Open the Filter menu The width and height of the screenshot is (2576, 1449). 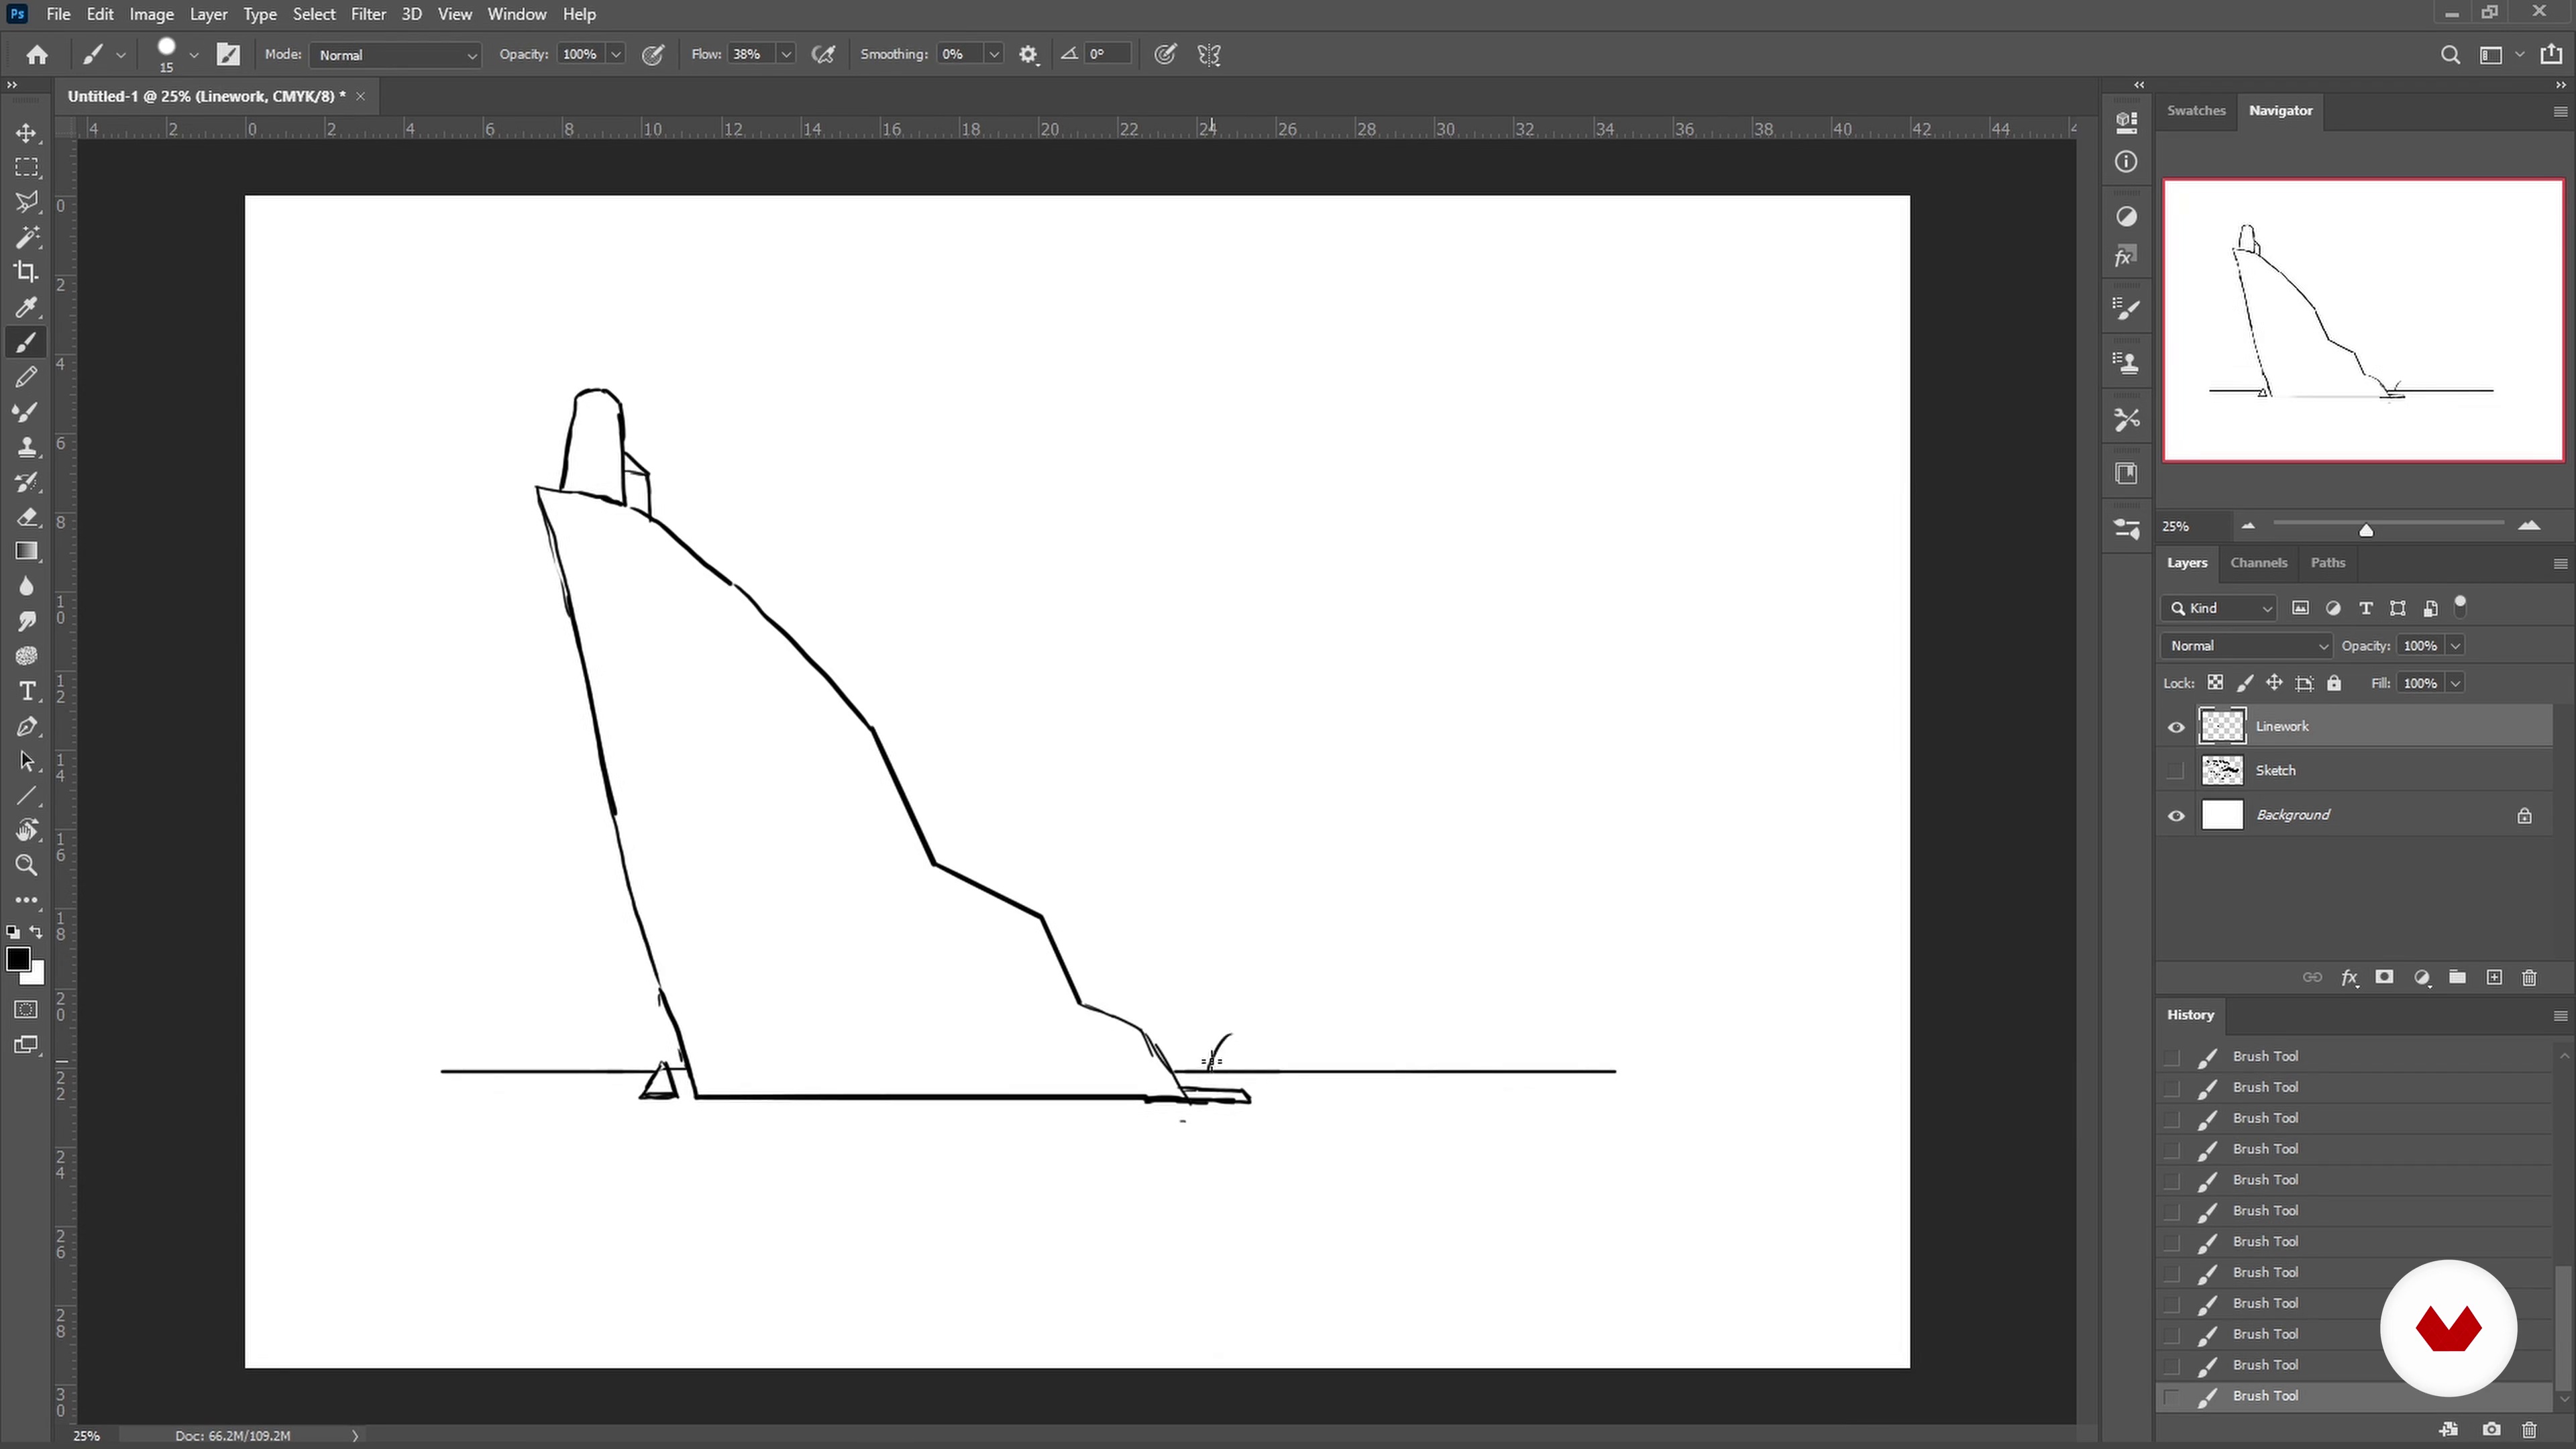(368, 14)
